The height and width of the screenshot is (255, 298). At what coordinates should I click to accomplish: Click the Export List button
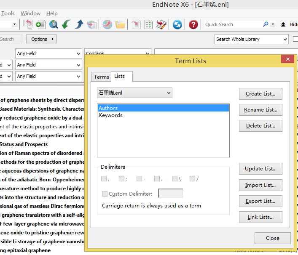[x=260, y=201]
